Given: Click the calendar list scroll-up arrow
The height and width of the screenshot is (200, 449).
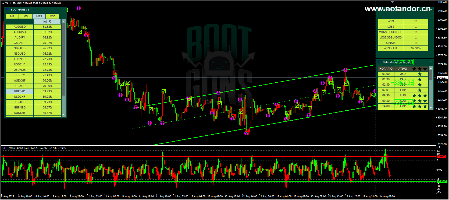Looking at the screenshot, I should pyautogui.click(x=431, y=68).
